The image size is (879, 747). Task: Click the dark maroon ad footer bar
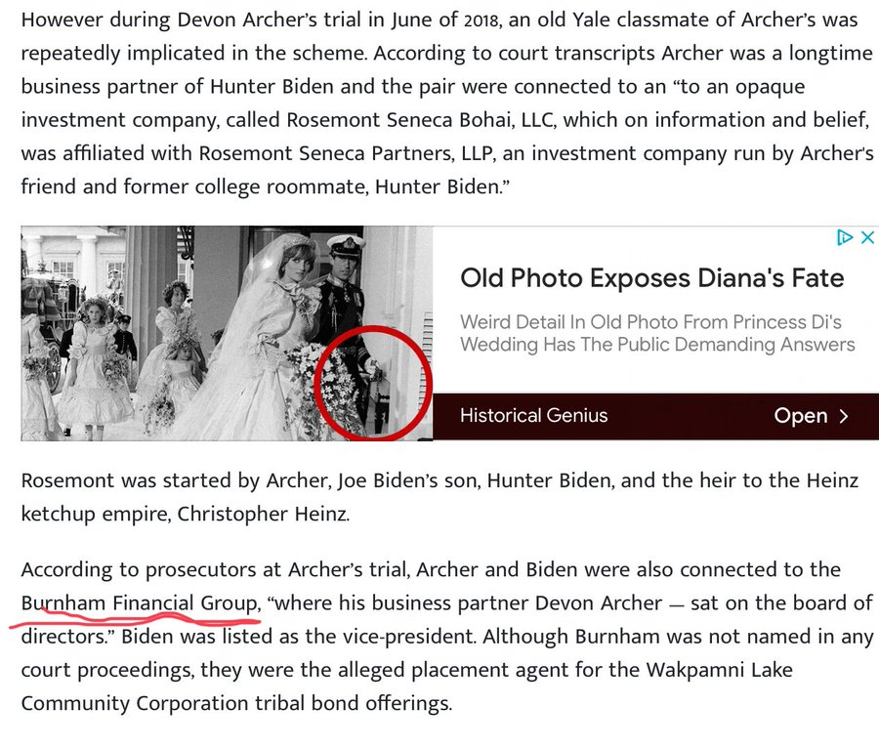pos(656,416)
